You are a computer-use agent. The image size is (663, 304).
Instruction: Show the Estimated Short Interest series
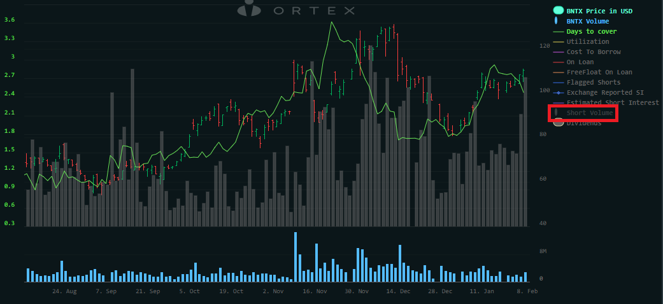coord(613,103)
